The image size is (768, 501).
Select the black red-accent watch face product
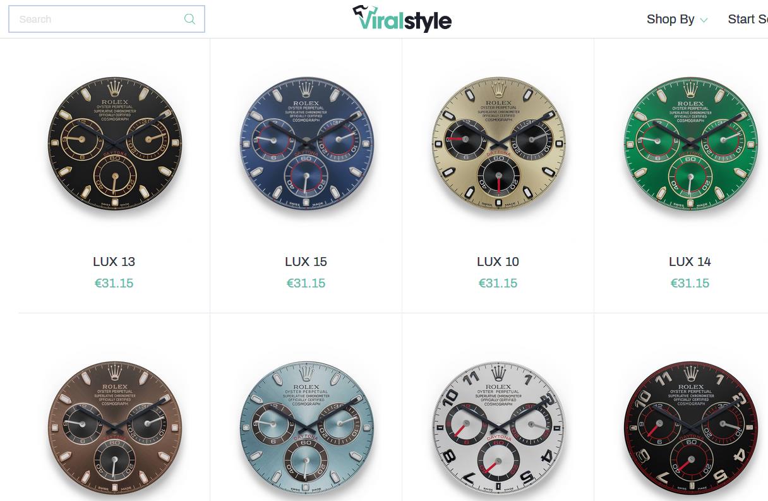pos(690,428)
